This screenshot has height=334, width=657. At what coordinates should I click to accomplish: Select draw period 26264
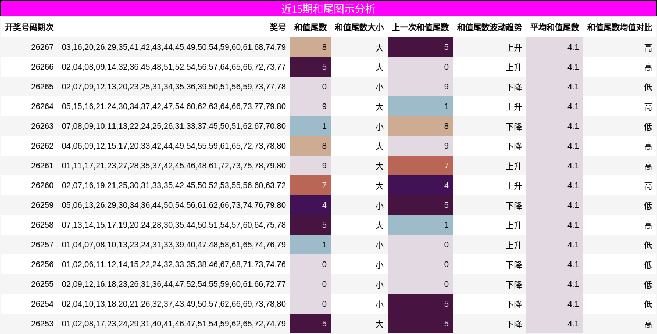42,106
